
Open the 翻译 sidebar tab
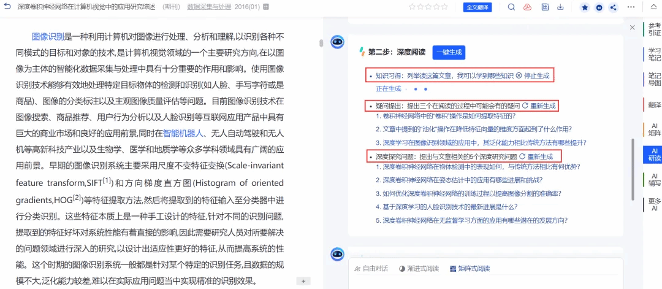(x=653, y=105)
